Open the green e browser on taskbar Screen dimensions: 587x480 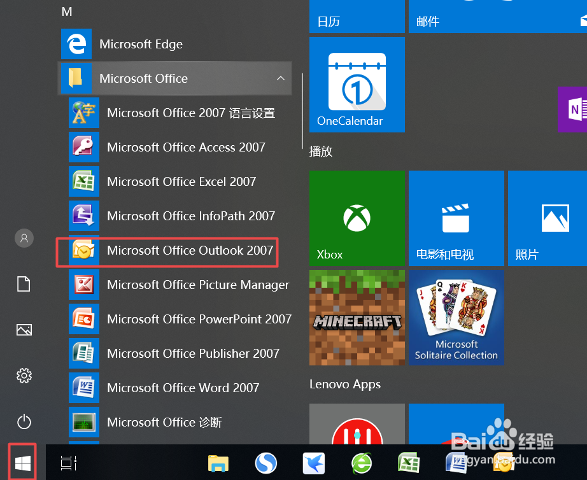pos(362,463)
